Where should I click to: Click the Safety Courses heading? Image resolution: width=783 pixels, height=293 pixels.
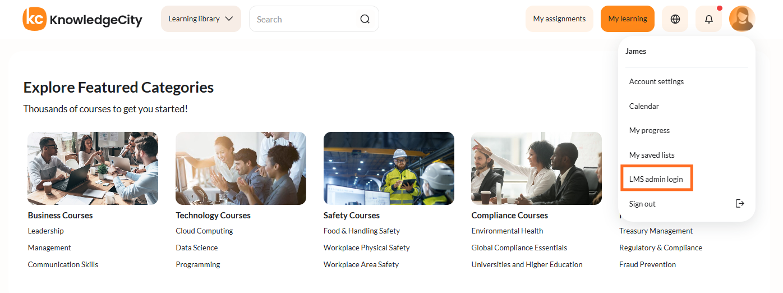(x=352, y=216)
